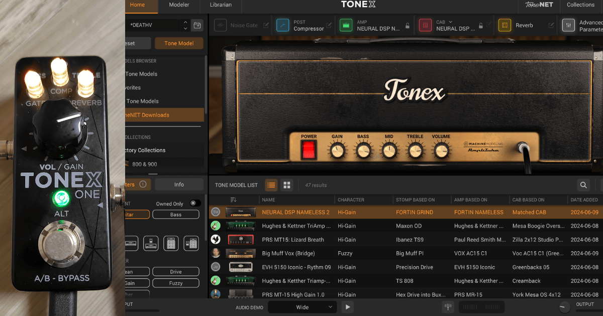Select NEURAL DSP NAMELESS 2 amp thumbnail
This screenshot has width=603, height=316.
coord(241,212)
